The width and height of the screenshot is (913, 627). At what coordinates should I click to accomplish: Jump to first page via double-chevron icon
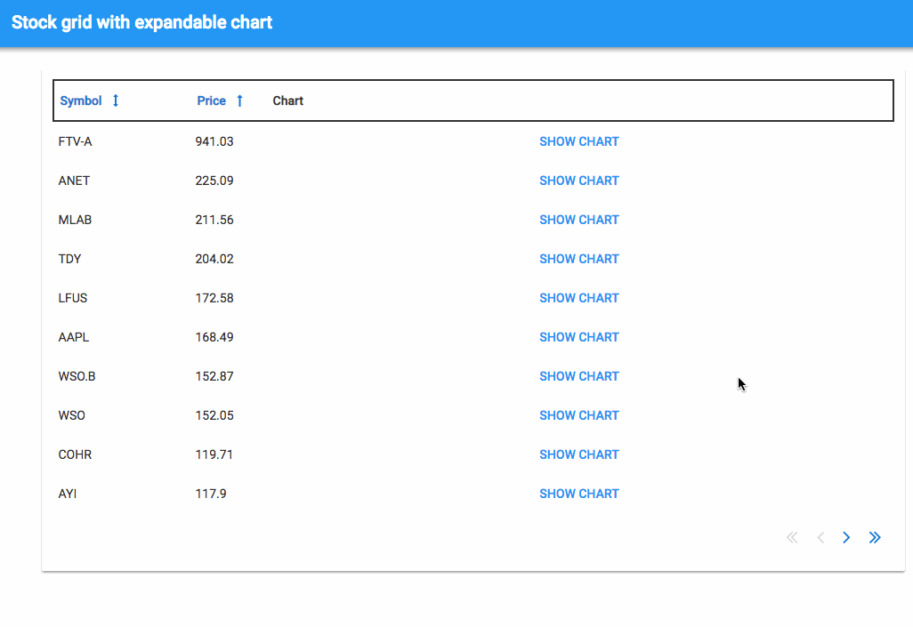pyautogui.click(x=791, y=537)
